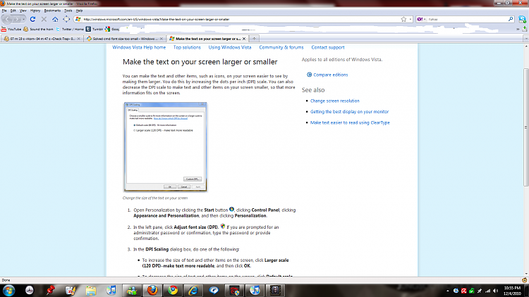Open Getting the best display link

tap(350, 111)
